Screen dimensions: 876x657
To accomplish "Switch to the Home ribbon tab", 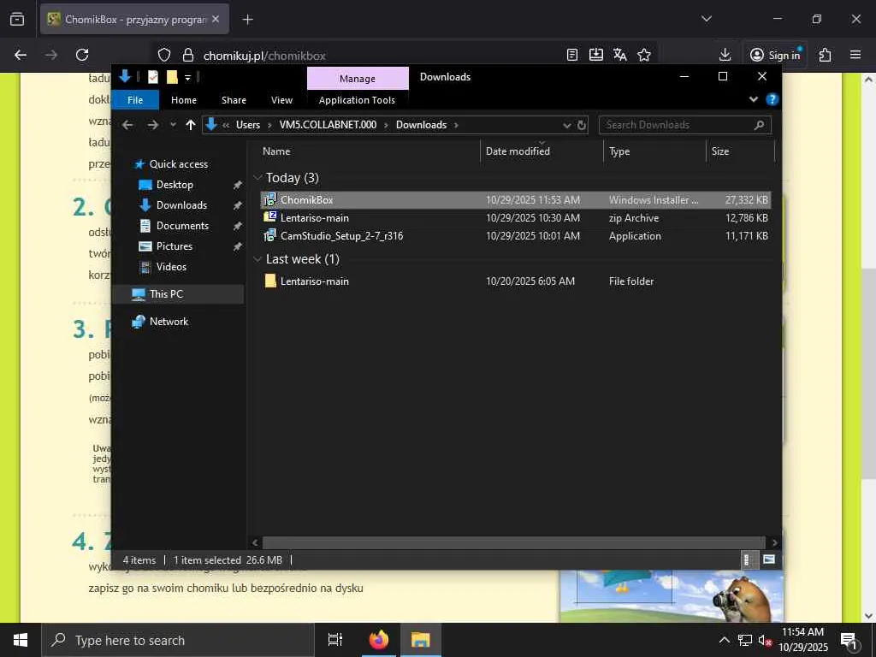I will (184, 100).
